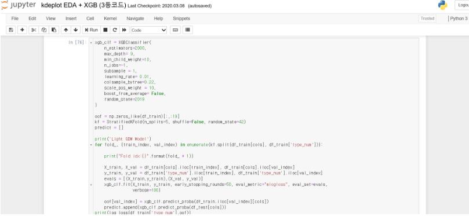Click the max_depth= 9 line
Image resolution: width=469 pixels, height=216 pixels.
coord(119,54)
